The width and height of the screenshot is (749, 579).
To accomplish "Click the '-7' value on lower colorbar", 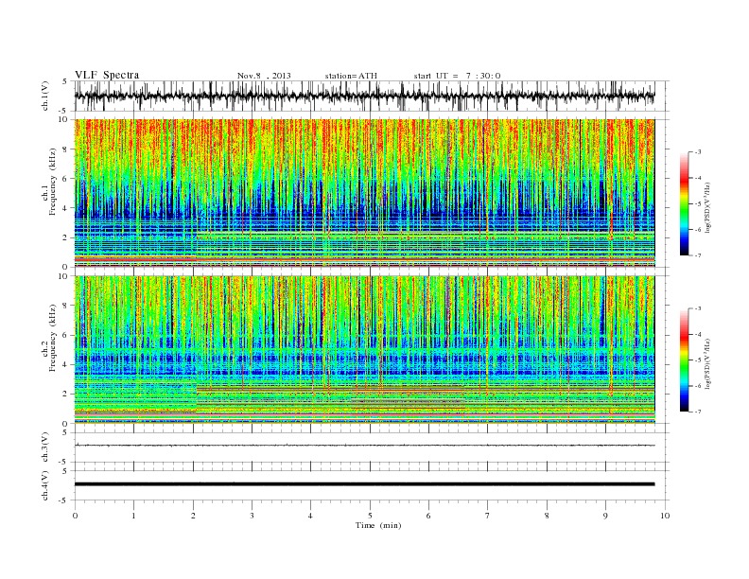I will coord(697,412).
